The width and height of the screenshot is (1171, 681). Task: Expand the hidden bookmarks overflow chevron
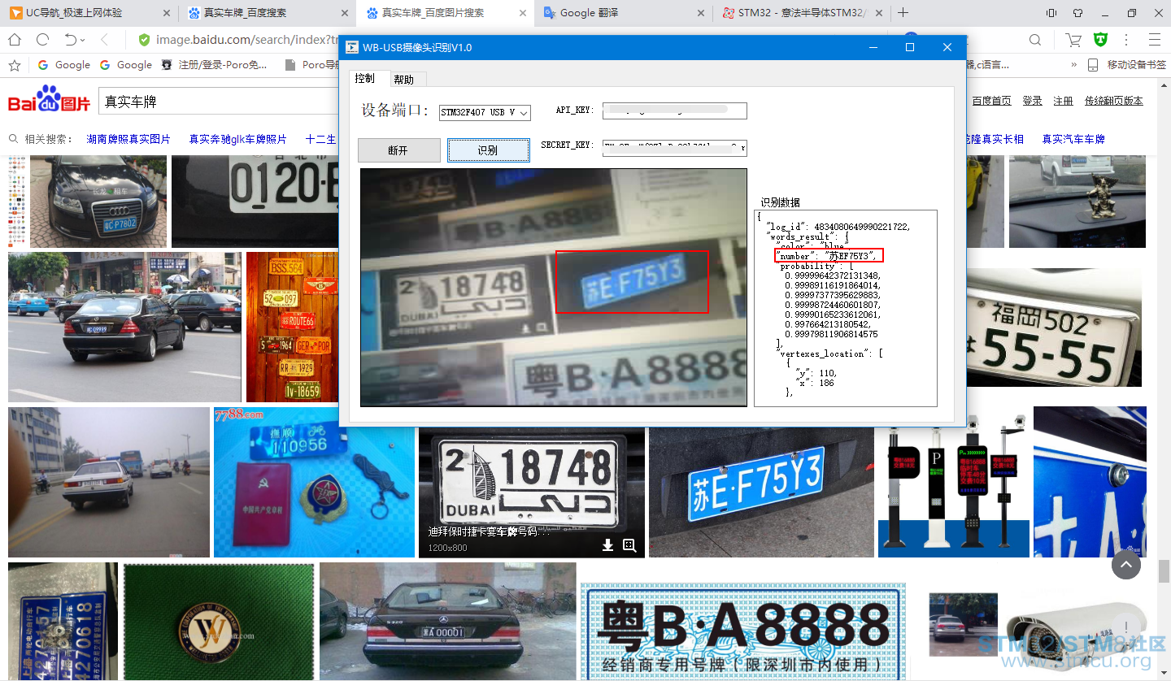pos(1073,65)
